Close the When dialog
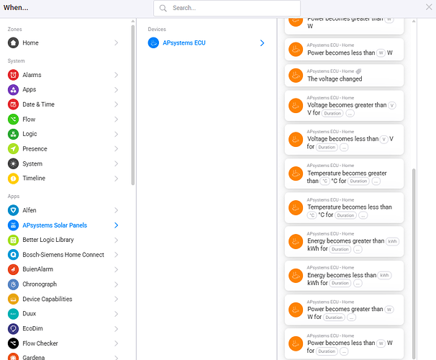 point(429,7)
